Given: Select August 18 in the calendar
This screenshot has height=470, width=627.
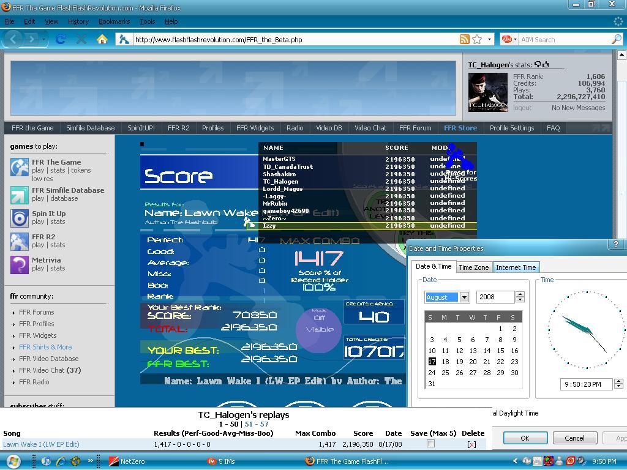Looking at the screenshot, I should pyautogui.click(x=445, y=361).
